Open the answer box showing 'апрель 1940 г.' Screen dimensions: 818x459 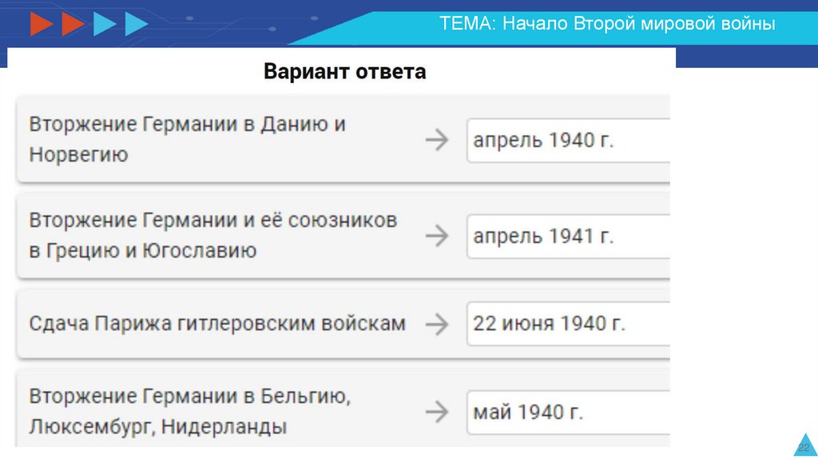point(567,141)
